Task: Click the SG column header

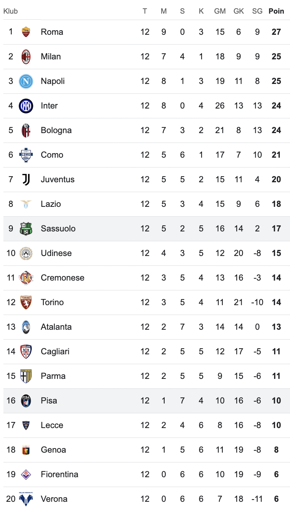Action: (257, 11)
